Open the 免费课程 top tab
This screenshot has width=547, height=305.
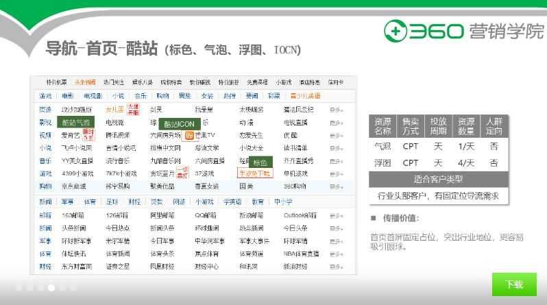[x=257, y=82]
